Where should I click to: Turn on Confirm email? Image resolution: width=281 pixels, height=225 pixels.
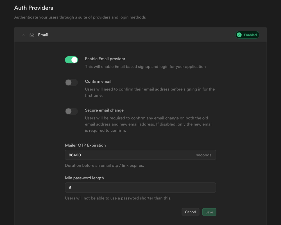71,82
